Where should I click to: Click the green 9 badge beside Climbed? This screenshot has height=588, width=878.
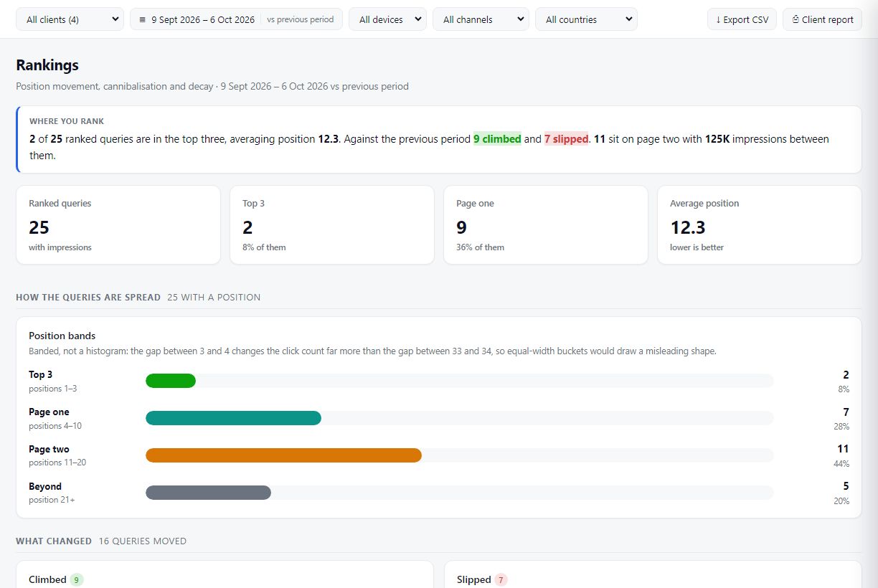(77, 579)
